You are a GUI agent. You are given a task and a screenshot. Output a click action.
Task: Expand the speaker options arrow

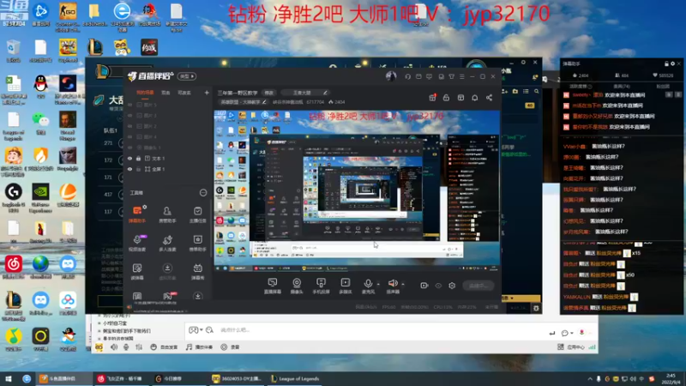[403, 284]
